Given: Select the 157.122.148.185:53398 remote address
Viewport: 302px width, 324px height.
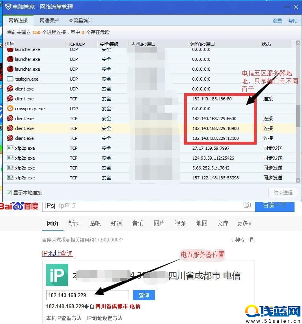Looking at the screenshot, I should coord(215,178).
